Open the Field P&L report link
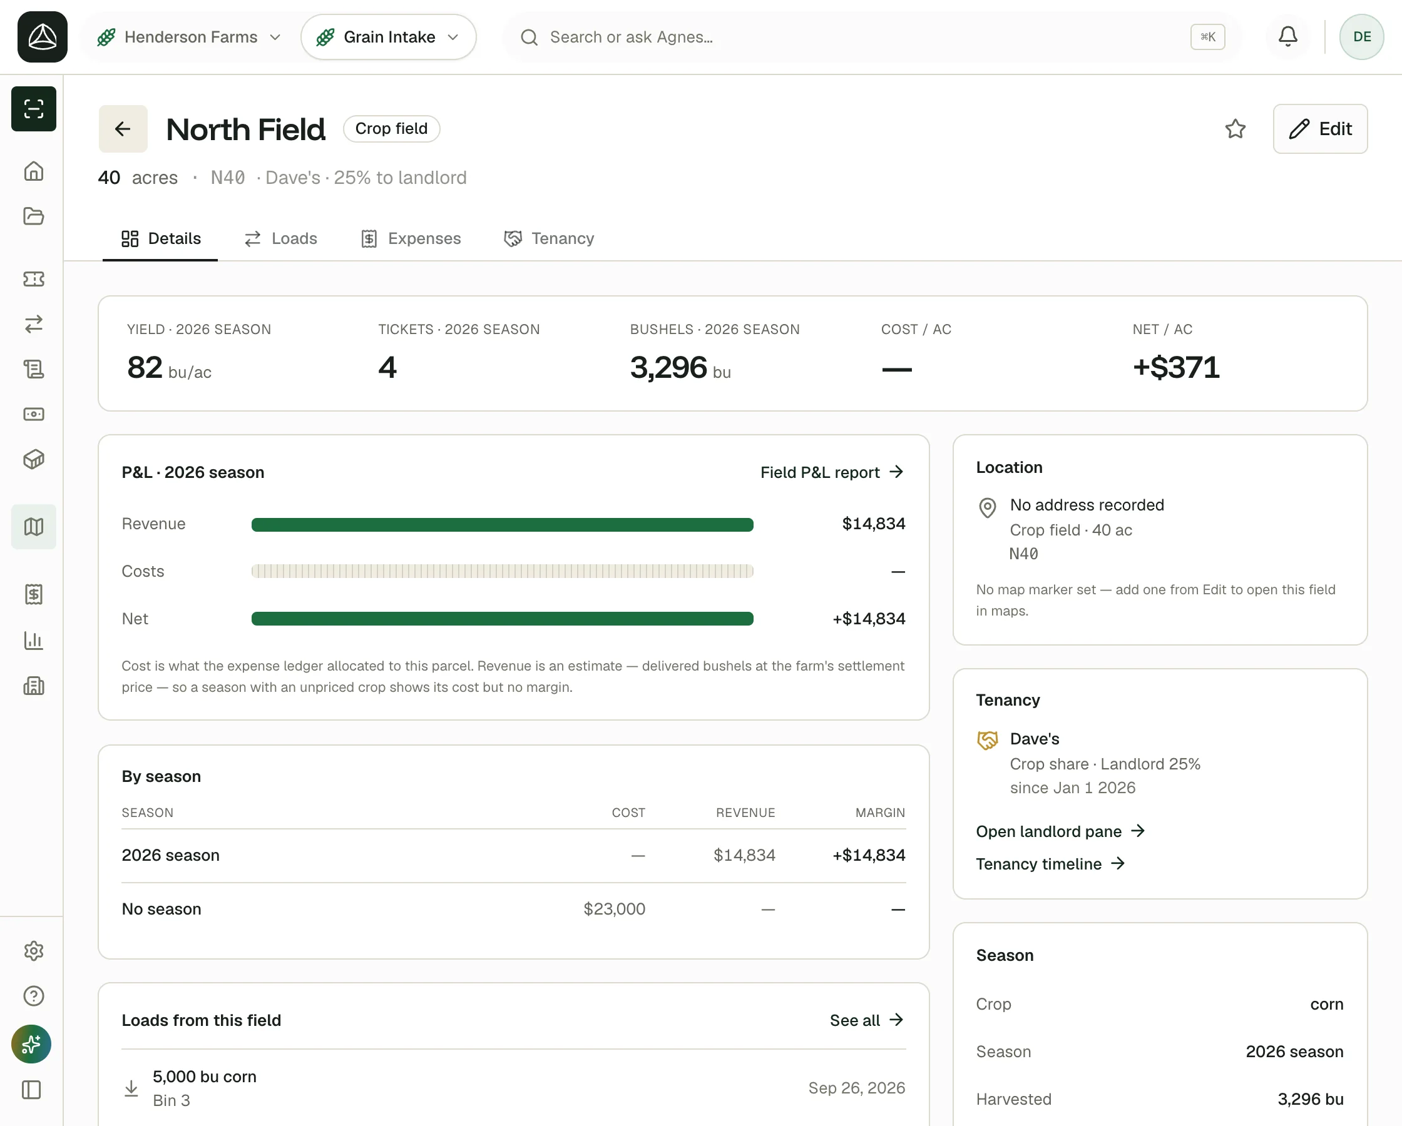 [x=832, y=472]
